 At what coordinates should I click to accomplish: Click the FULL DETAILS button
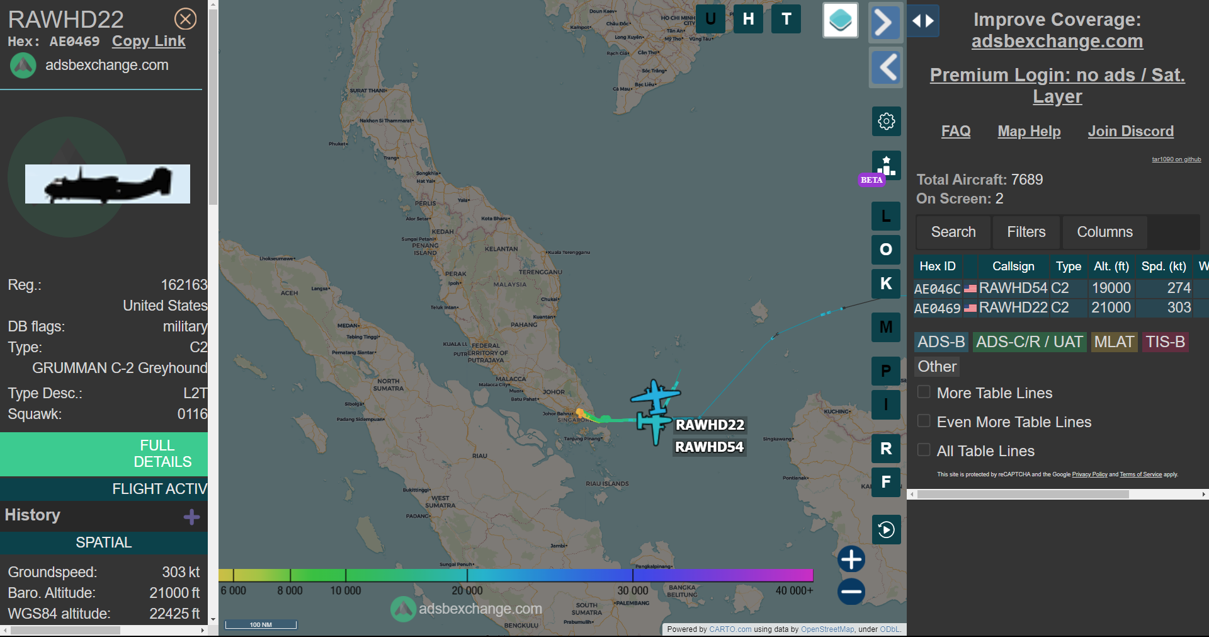(104, 454)
